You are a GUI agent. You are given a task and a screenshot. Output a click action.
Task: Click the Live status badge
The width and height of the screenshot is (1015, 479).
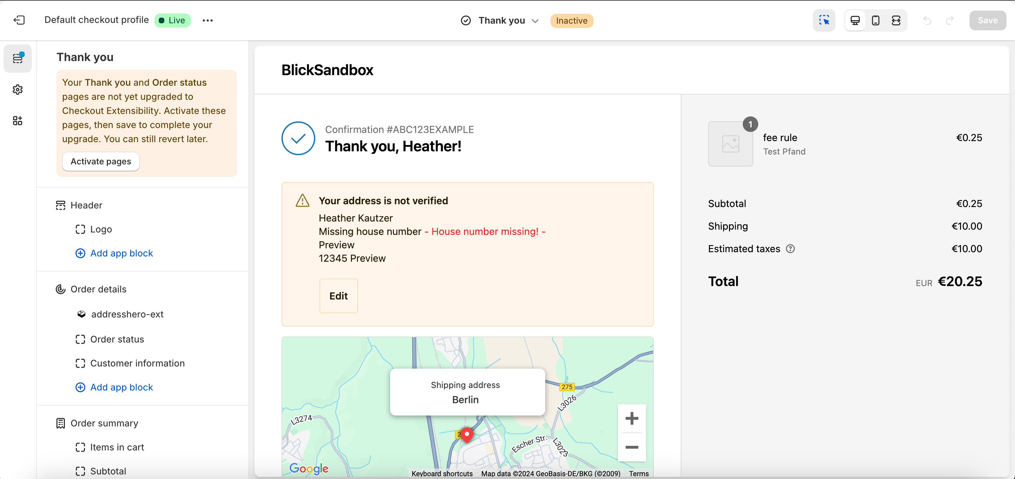(172, 20)
